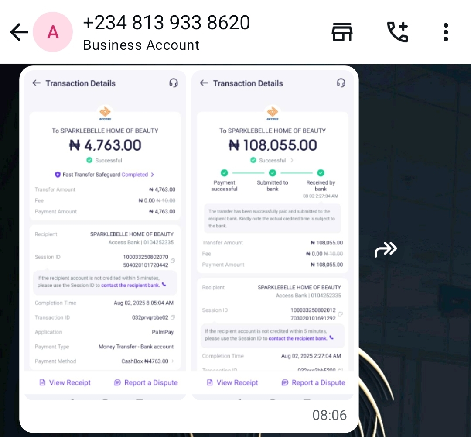Open the three-dot more options menu
The height and width of the screenshot is (437, 471).
446,32
